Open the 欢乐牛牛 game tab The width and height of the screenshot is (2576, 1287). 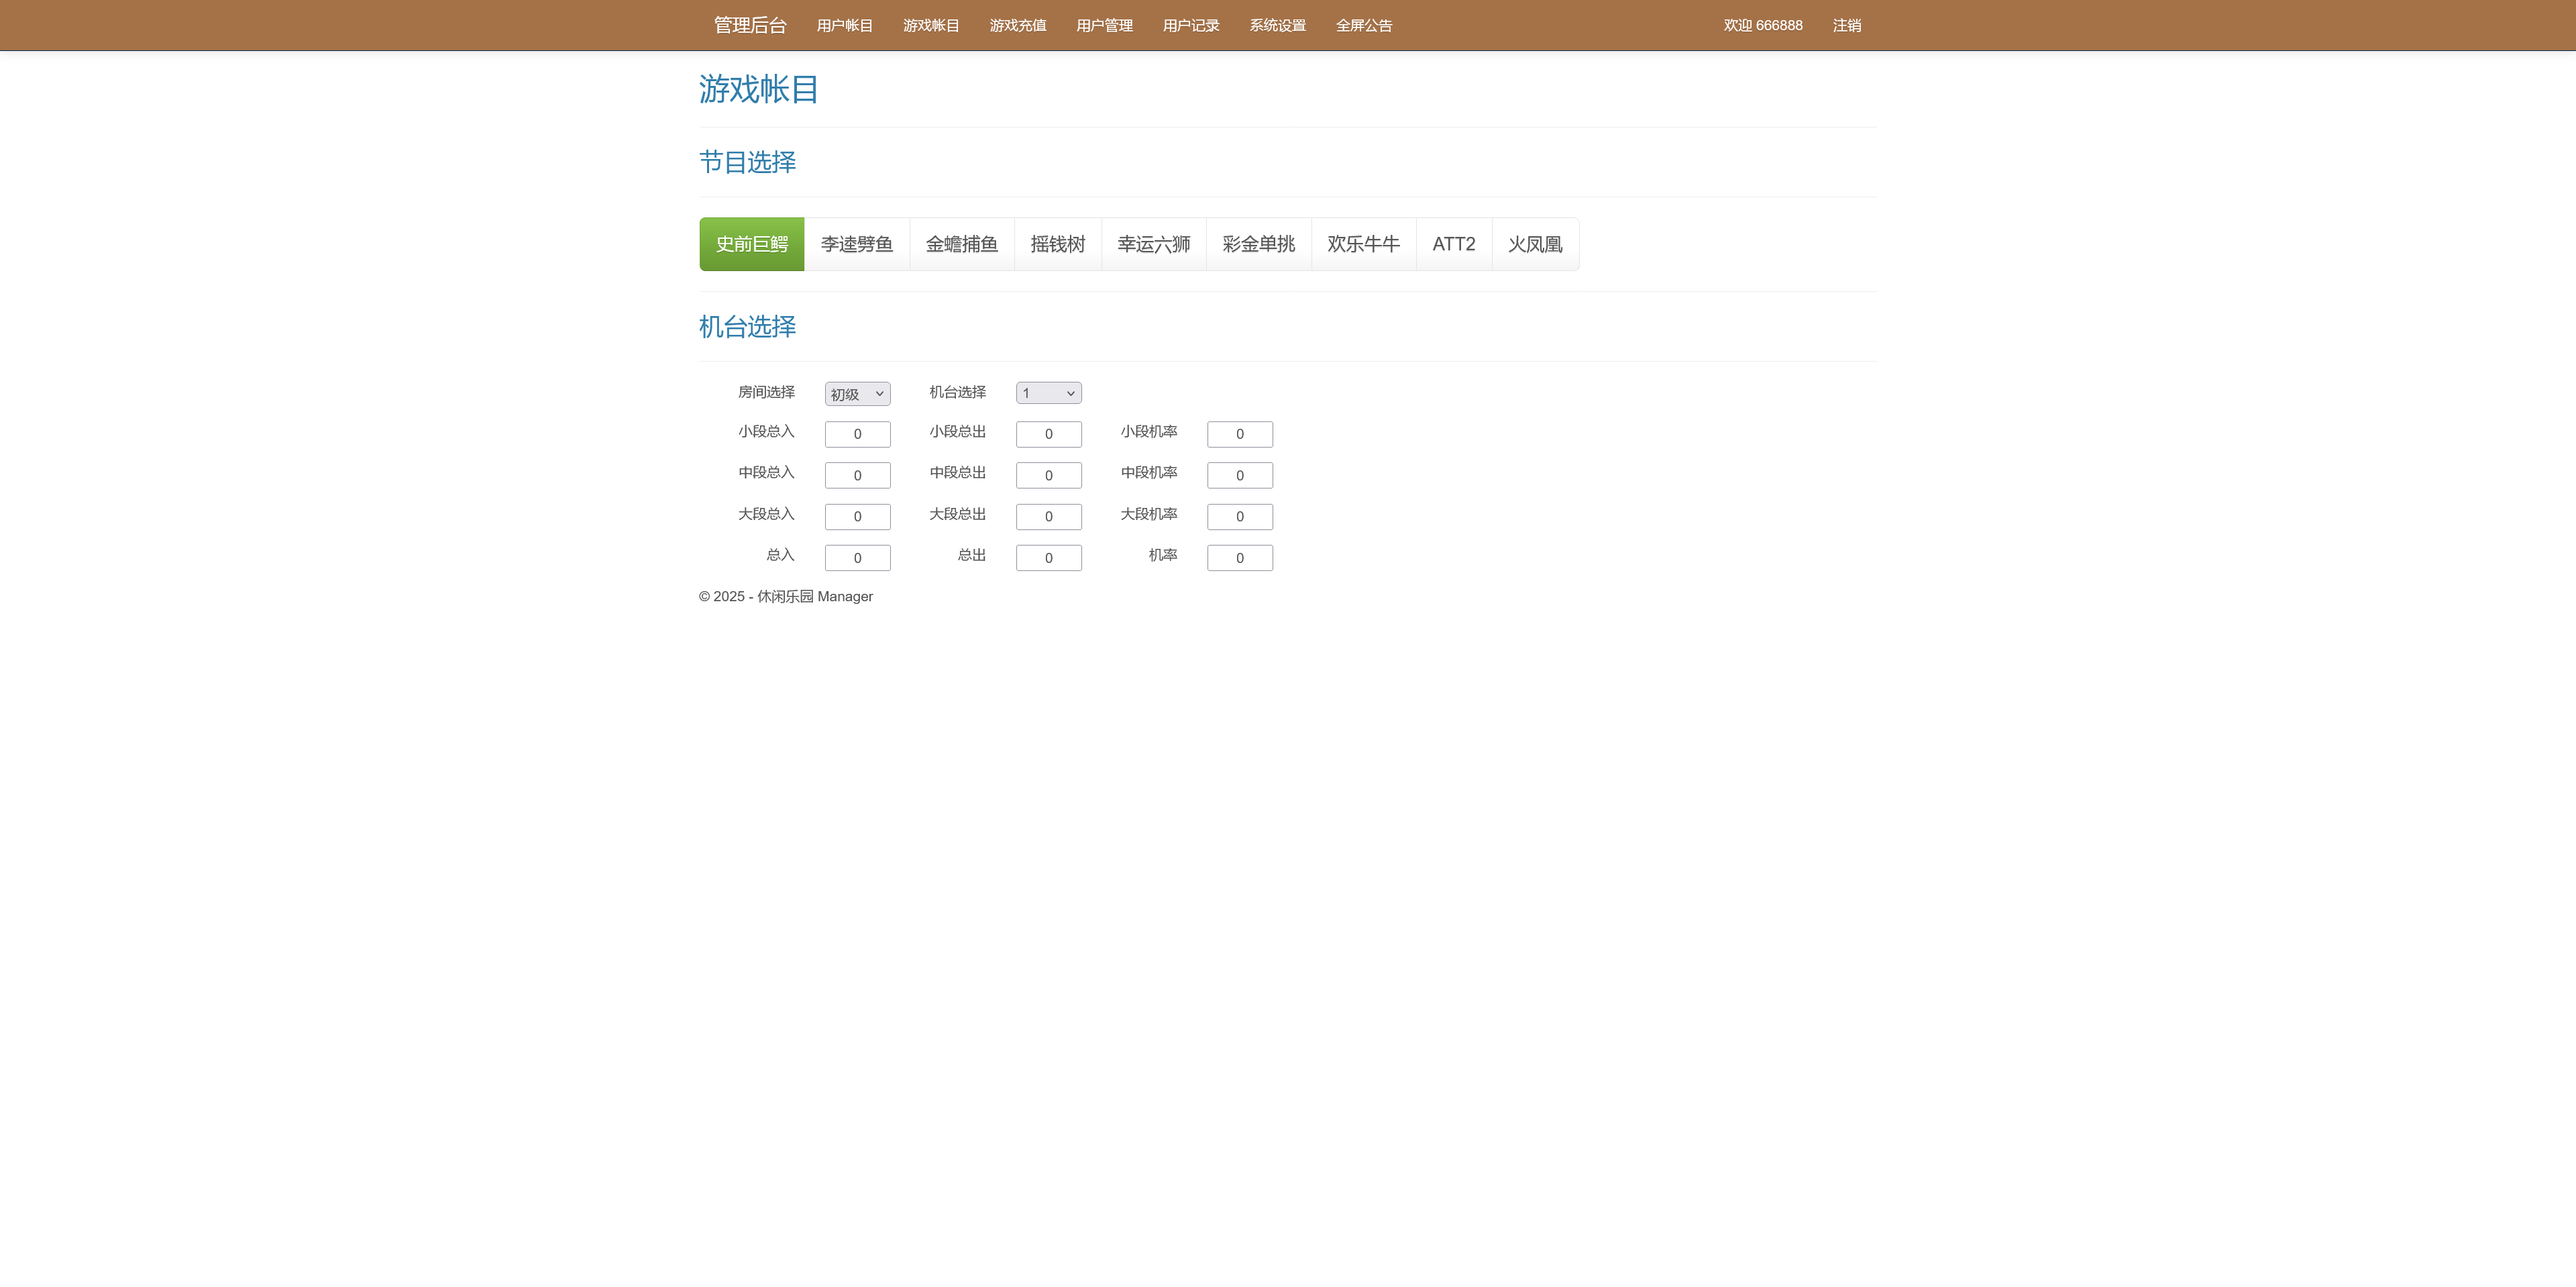click(1363, 243)
